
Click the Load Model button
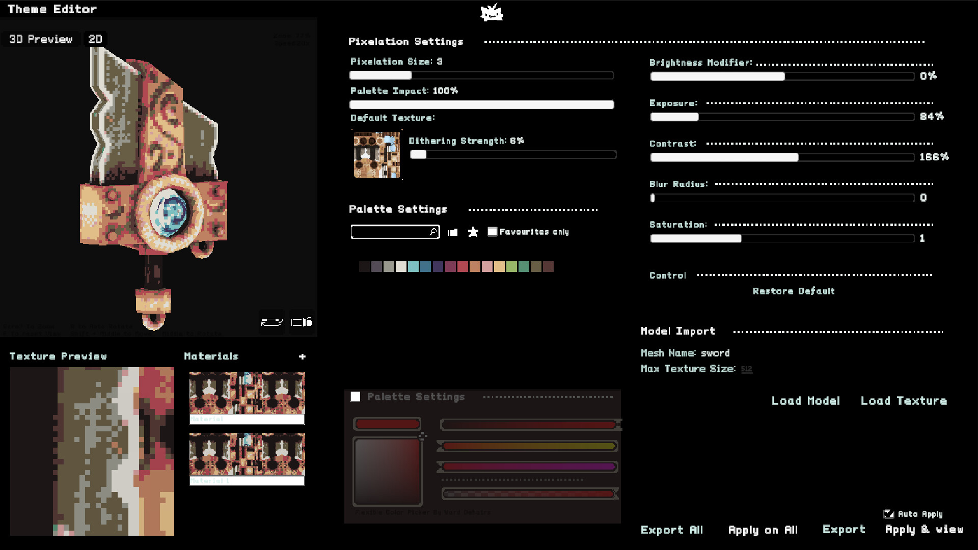point(805,401)
